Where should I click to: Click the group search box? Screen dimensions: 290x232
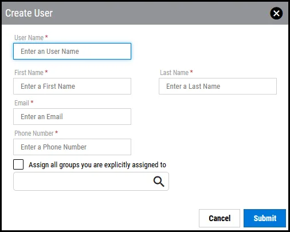91,182
